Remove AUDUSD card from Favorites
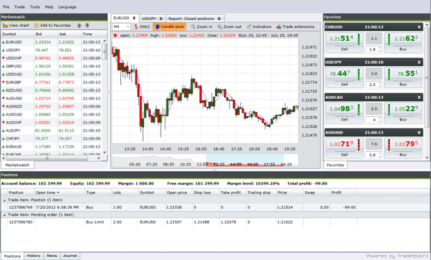The height and width of the screenshot is (260, 431). click(419, 133)
